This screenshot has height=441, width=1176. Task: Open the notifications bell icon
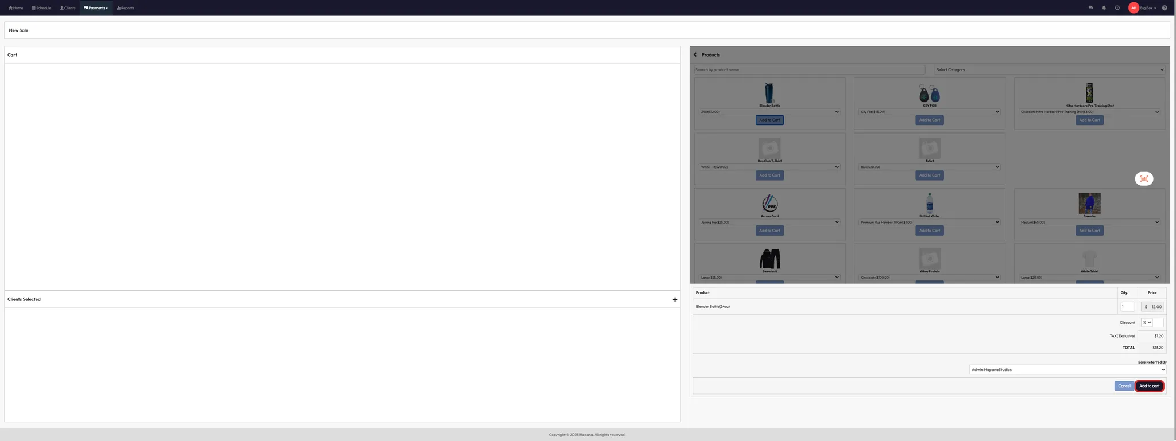point(1104,8)
